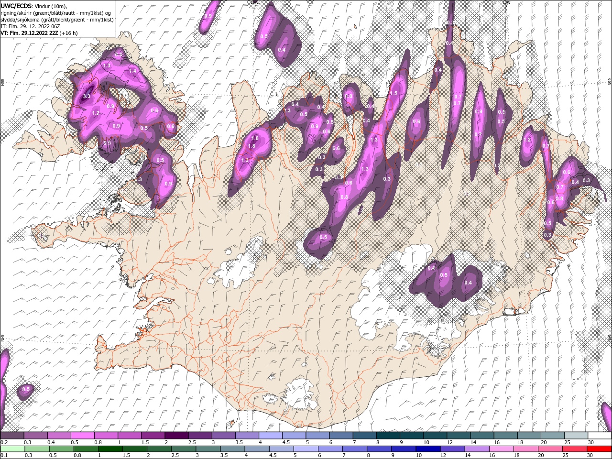Click the 1.4 value on the Westfjords snow band
This screenshot has height=459, width=612.
[132, 71]
